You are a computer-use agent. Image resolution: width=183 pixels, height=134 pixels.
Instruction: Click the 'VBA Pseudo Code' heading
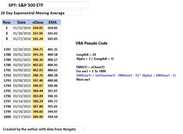tap(91, 43)
